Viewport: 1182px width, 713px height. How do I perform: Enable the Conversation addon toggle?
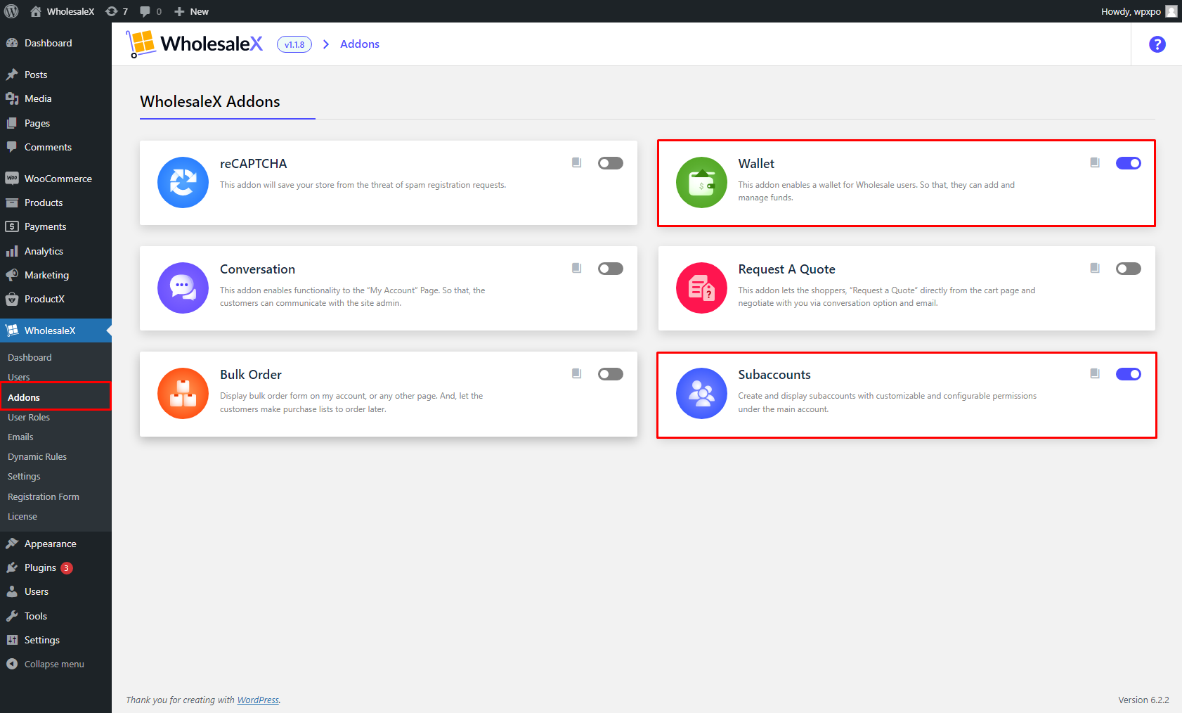pyautogui.click(x=610, y=269)
